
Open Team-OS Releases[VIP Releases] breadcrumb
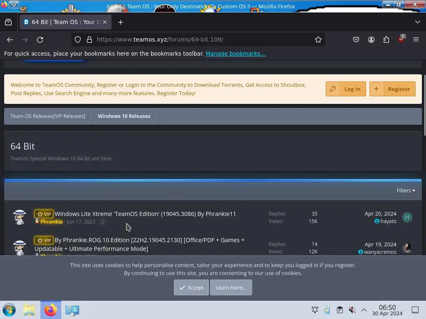(48, 116)
